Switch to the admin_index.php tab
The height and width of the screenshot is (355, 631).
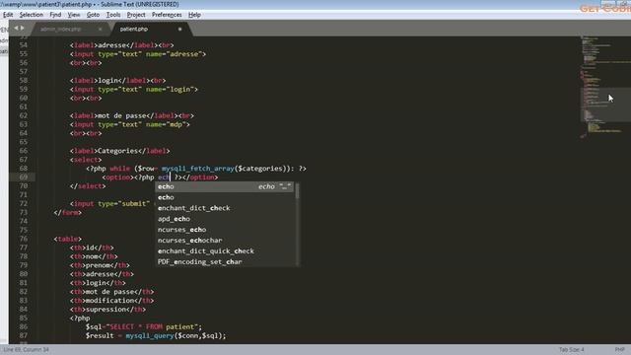61,29
